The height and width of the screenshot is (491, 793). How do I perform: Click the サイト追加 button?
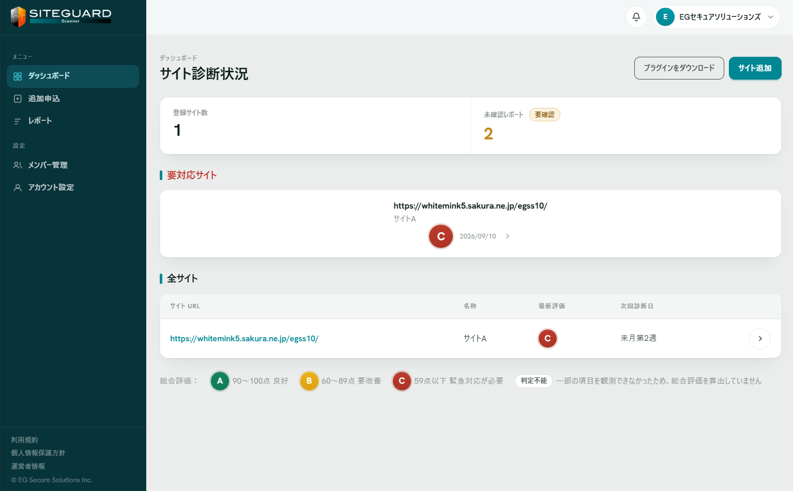coord(755,68)
